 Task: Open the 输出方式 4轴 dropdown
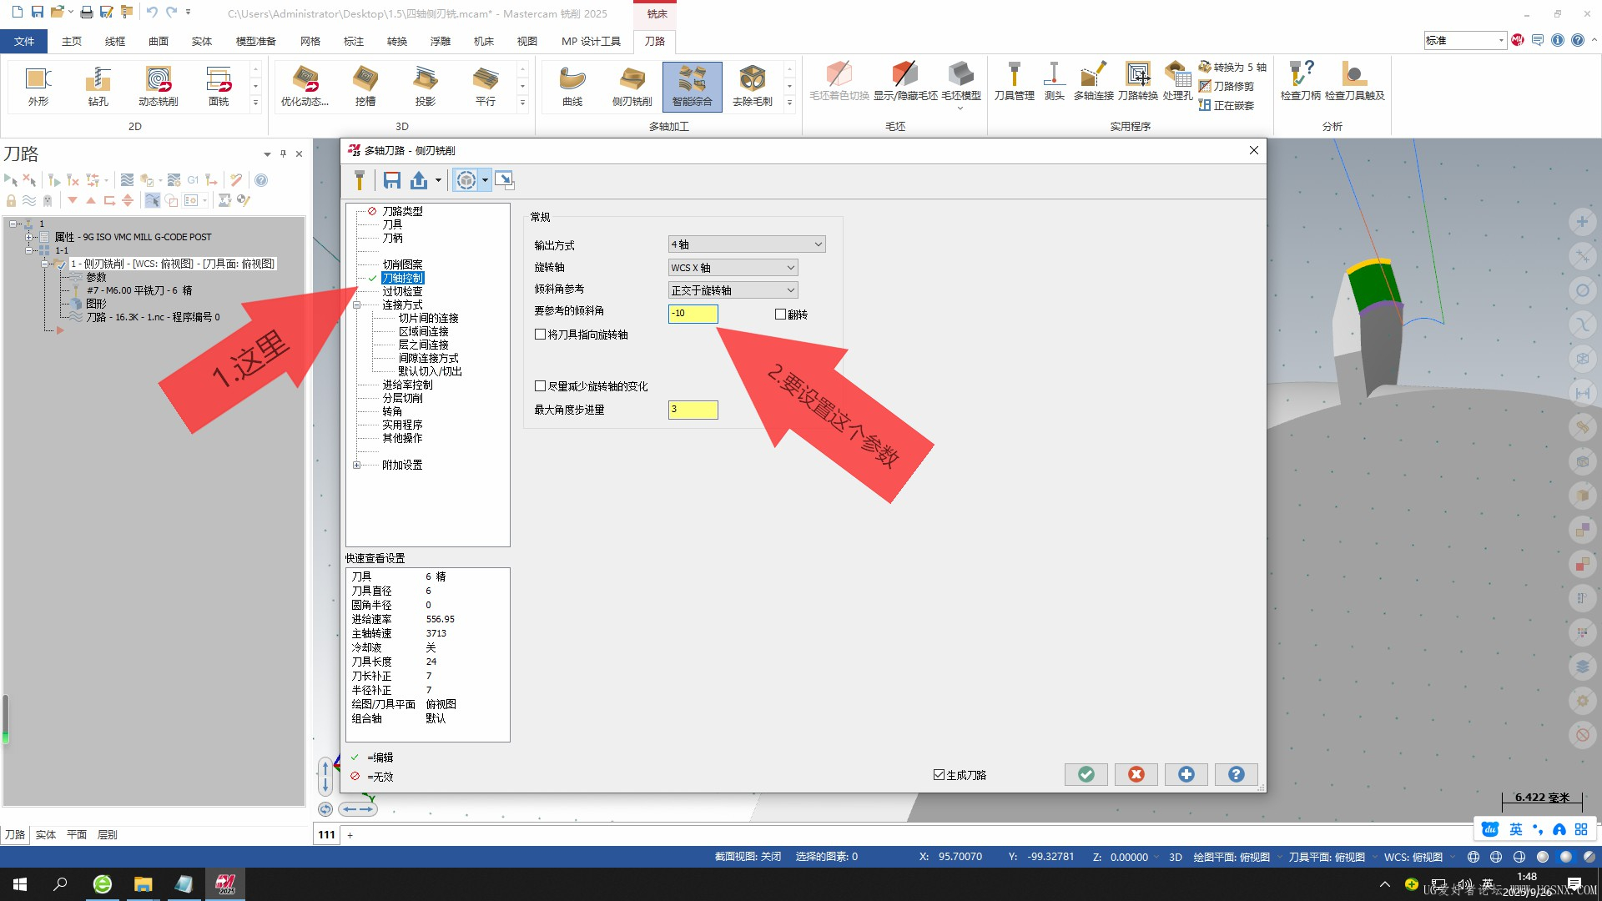pyautogui.click(x=747, y=244)
